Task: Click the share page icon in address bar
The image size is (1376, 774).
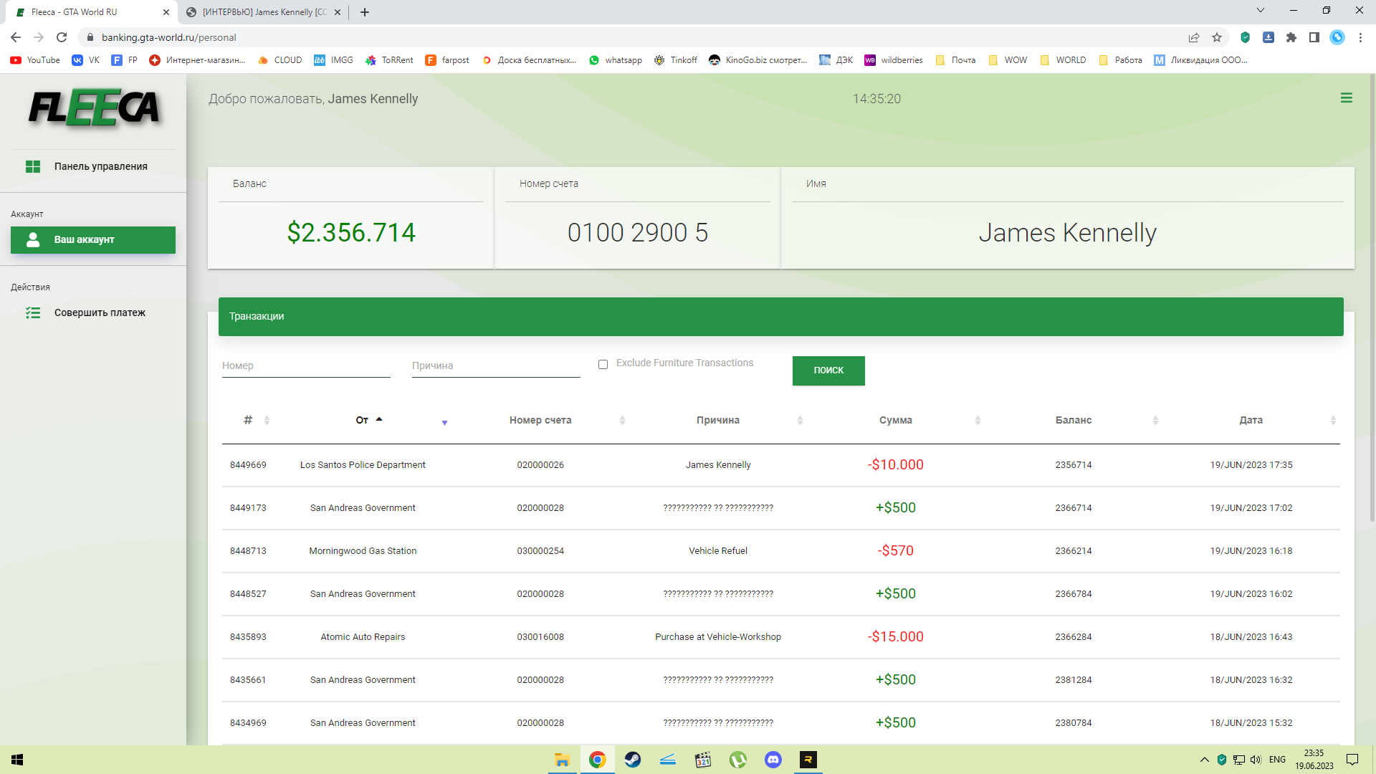Action: pos(1194,37)
